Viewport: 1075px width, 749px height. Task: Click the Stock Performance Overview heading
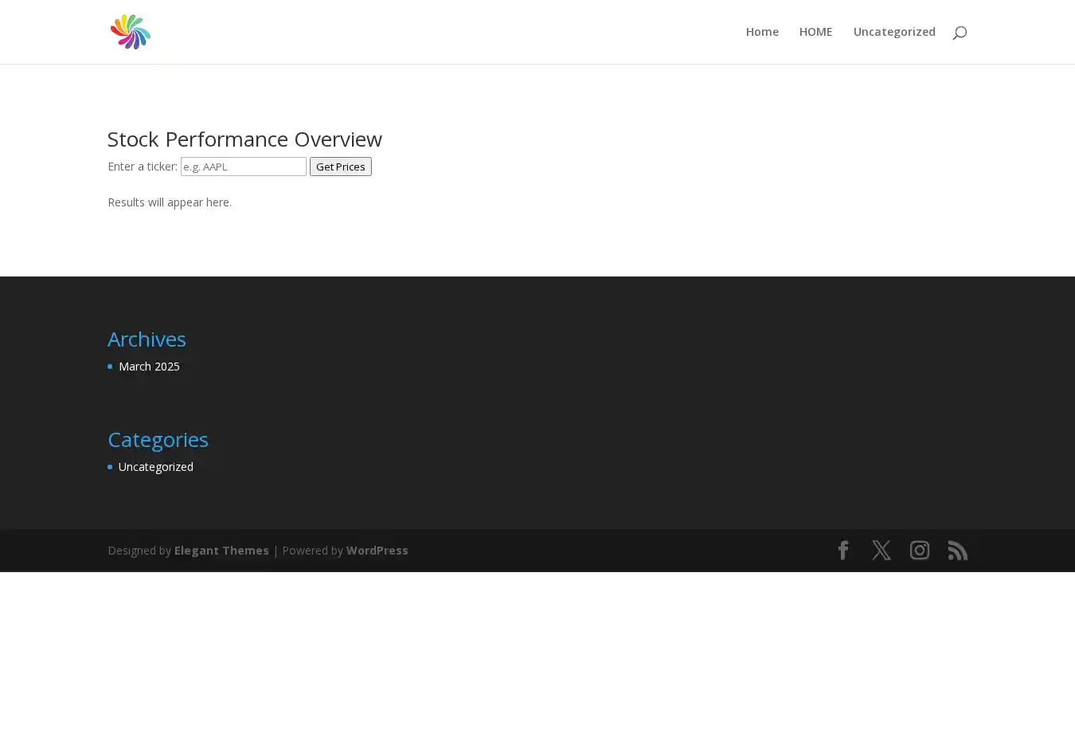[244, 139]
